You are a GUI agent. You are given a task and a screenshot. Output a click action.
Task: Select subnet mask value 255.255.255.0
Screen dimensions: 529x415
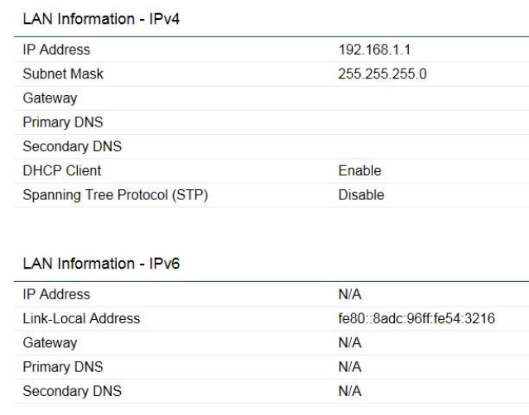click(382, 74)
